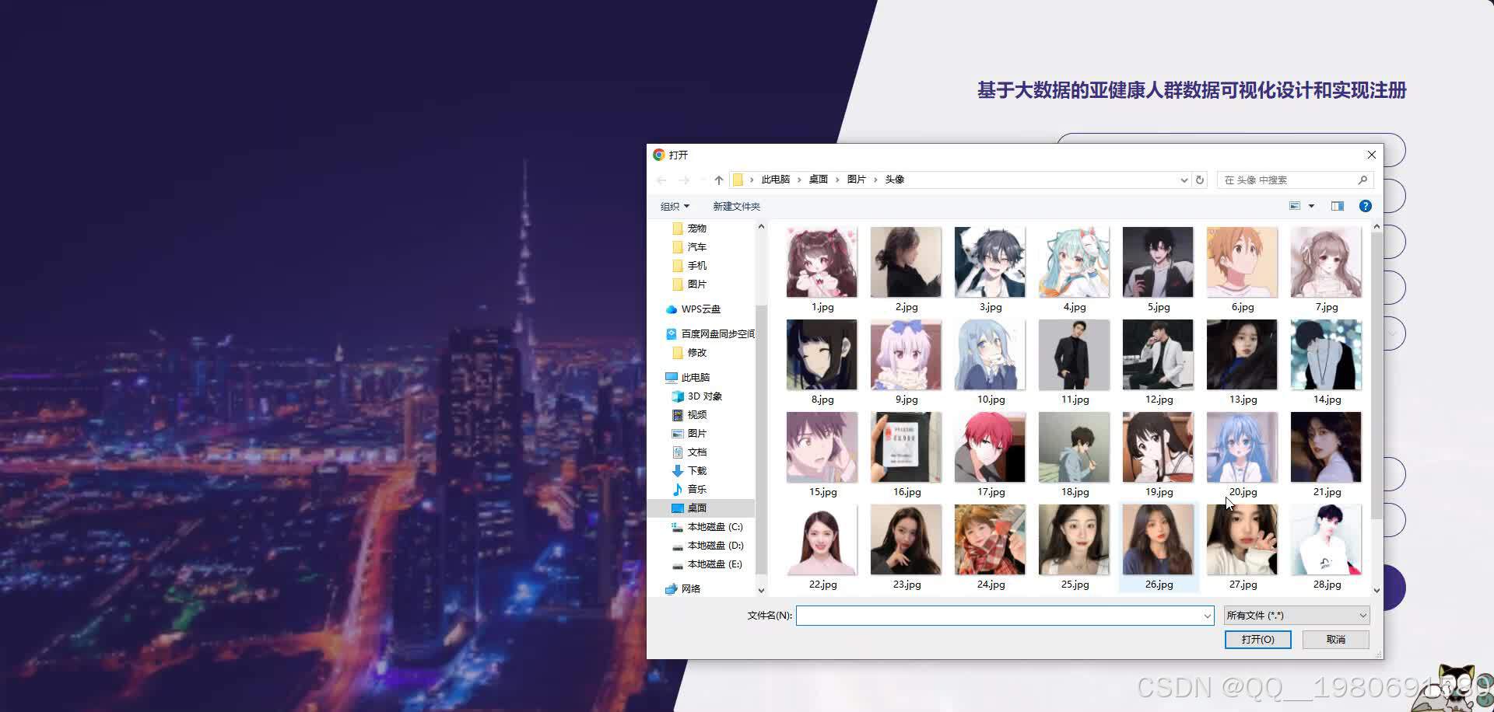Open the 组织 dropdown menu
The width and height of the screenshot is (1494, 712).
pyautogui.click(x=674, y=206)
